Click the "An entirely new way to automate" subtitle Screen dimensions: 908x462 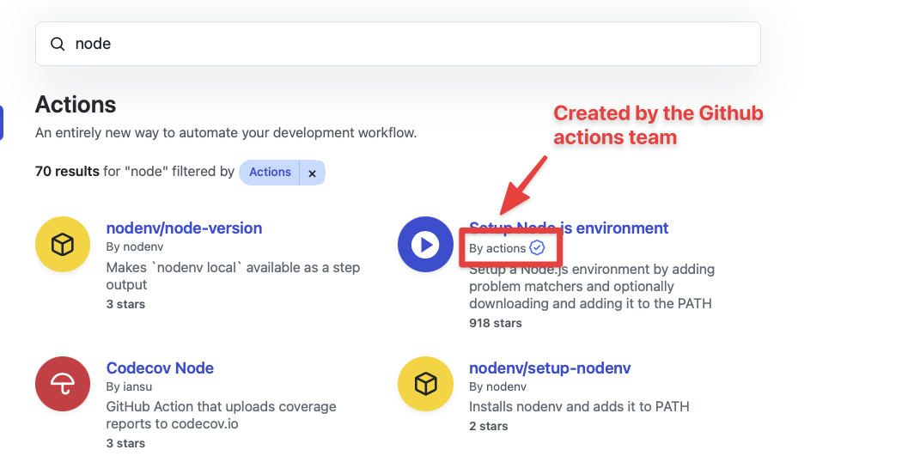click(x=226, y=132)
